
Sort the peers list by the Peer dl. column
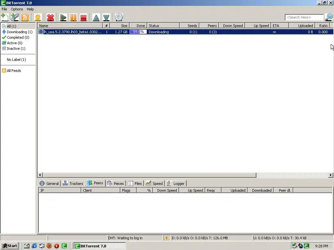(283, 190)
